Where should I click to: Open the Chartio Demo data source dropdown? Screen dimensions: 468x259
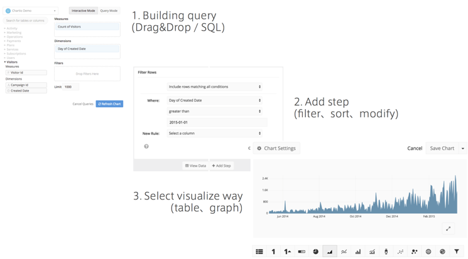pos(31,11)
